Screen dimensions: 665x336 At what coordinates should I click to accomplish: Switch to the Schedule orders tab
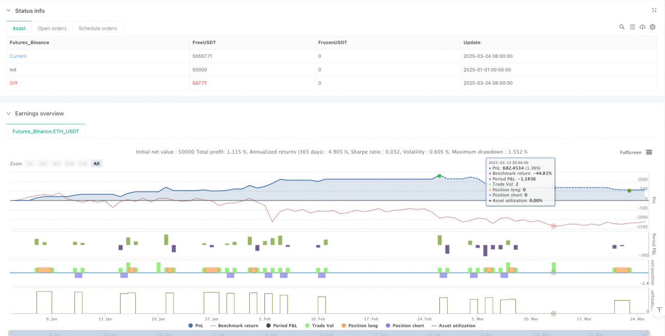pyautogui.click(x=97, y=29)
